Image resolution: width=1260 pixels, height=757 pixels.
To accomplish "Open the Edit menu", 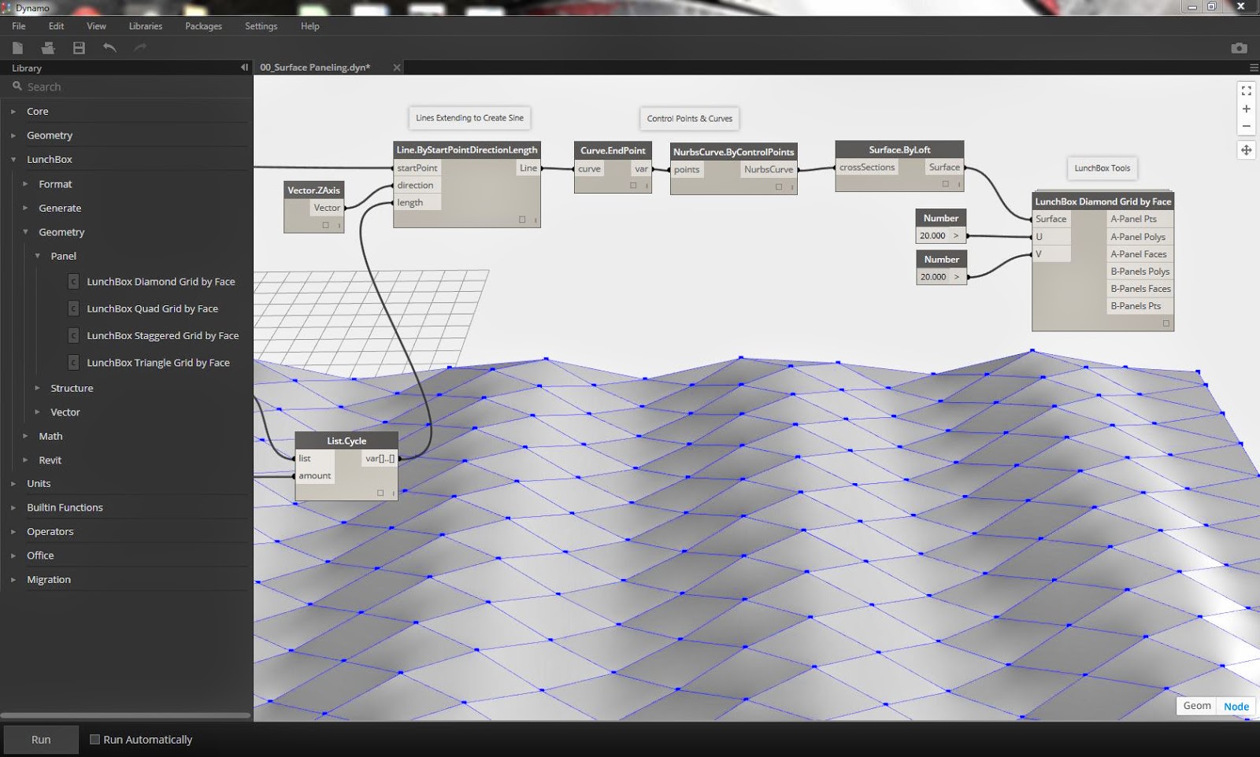I will click(x=56, y=26).
